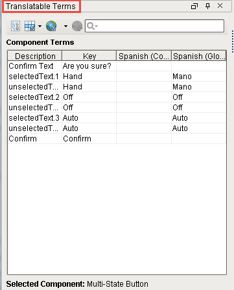This screenshot has height=290, width=234.
Task: Open dropdown arrow beside globe icon
Action: 65,27
